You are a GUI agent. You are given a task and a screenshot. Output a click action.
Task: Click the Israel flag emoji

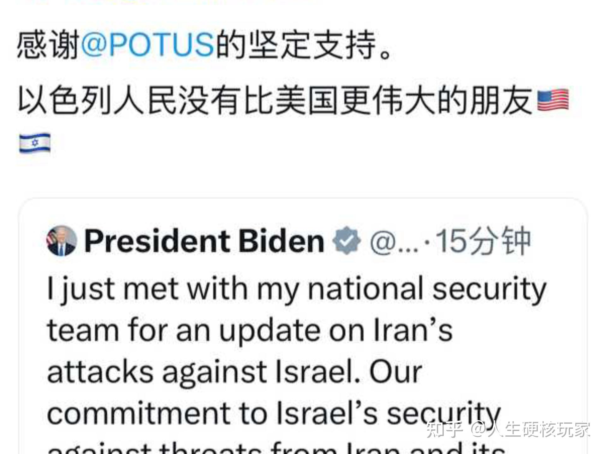tap(35, 143)
